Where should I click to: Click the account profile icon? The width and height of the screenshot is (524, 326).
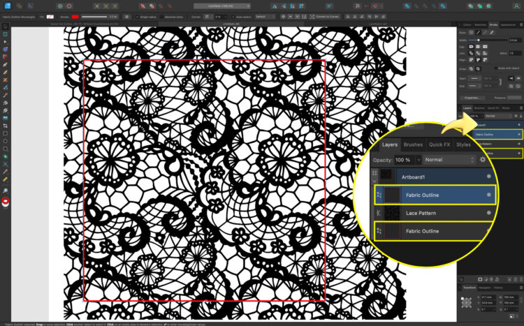point(516,4)
